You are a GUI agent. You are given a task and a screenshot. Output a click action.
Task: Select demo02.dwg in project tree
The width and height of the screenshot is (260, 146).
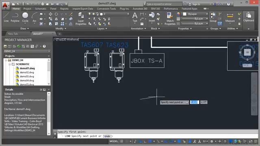27,73
